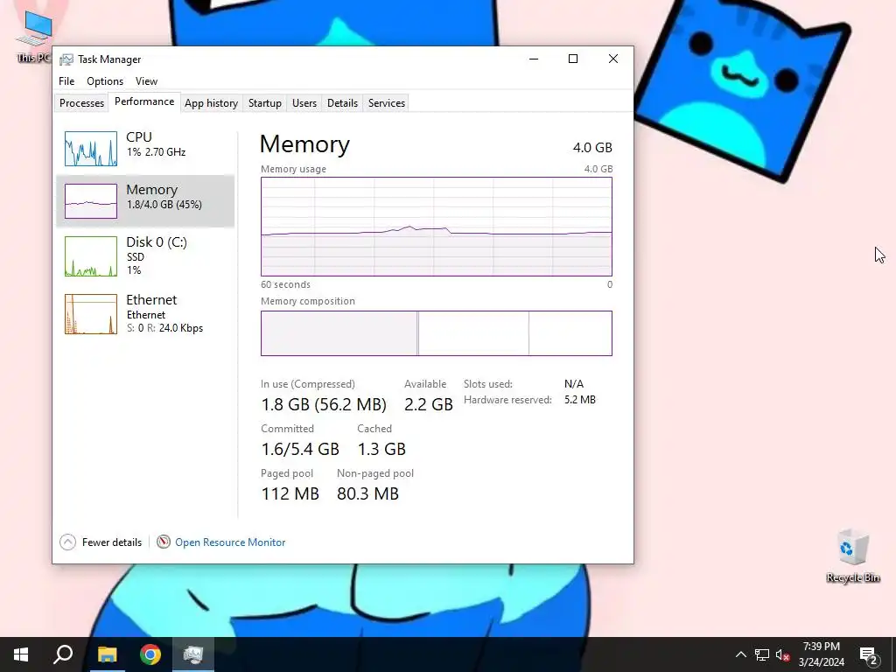
Task: Open the Windows Start menu
Action: coord(21,654)
